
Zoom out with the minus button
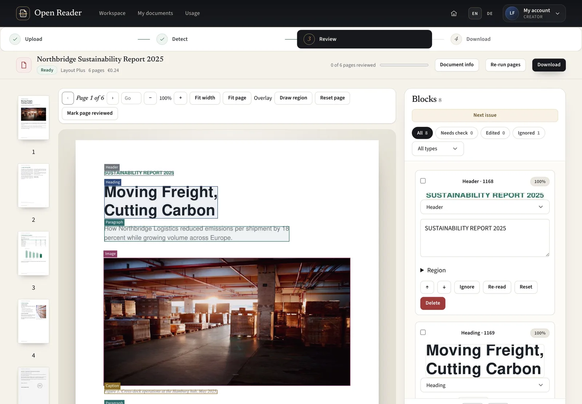point(150,98)
